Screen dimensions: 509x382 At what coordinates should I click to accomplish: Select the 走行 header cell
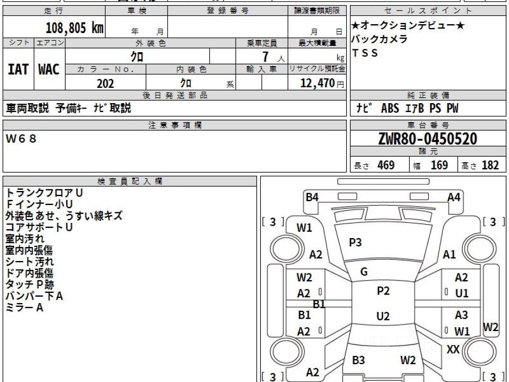[54, 11]
